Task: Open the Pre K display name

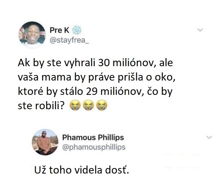Action: 59,30
